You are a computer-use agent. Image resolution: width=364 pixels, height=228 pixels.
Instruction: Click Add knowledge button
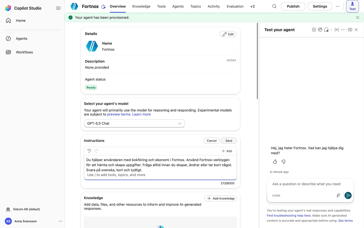(x=221, y=198)
